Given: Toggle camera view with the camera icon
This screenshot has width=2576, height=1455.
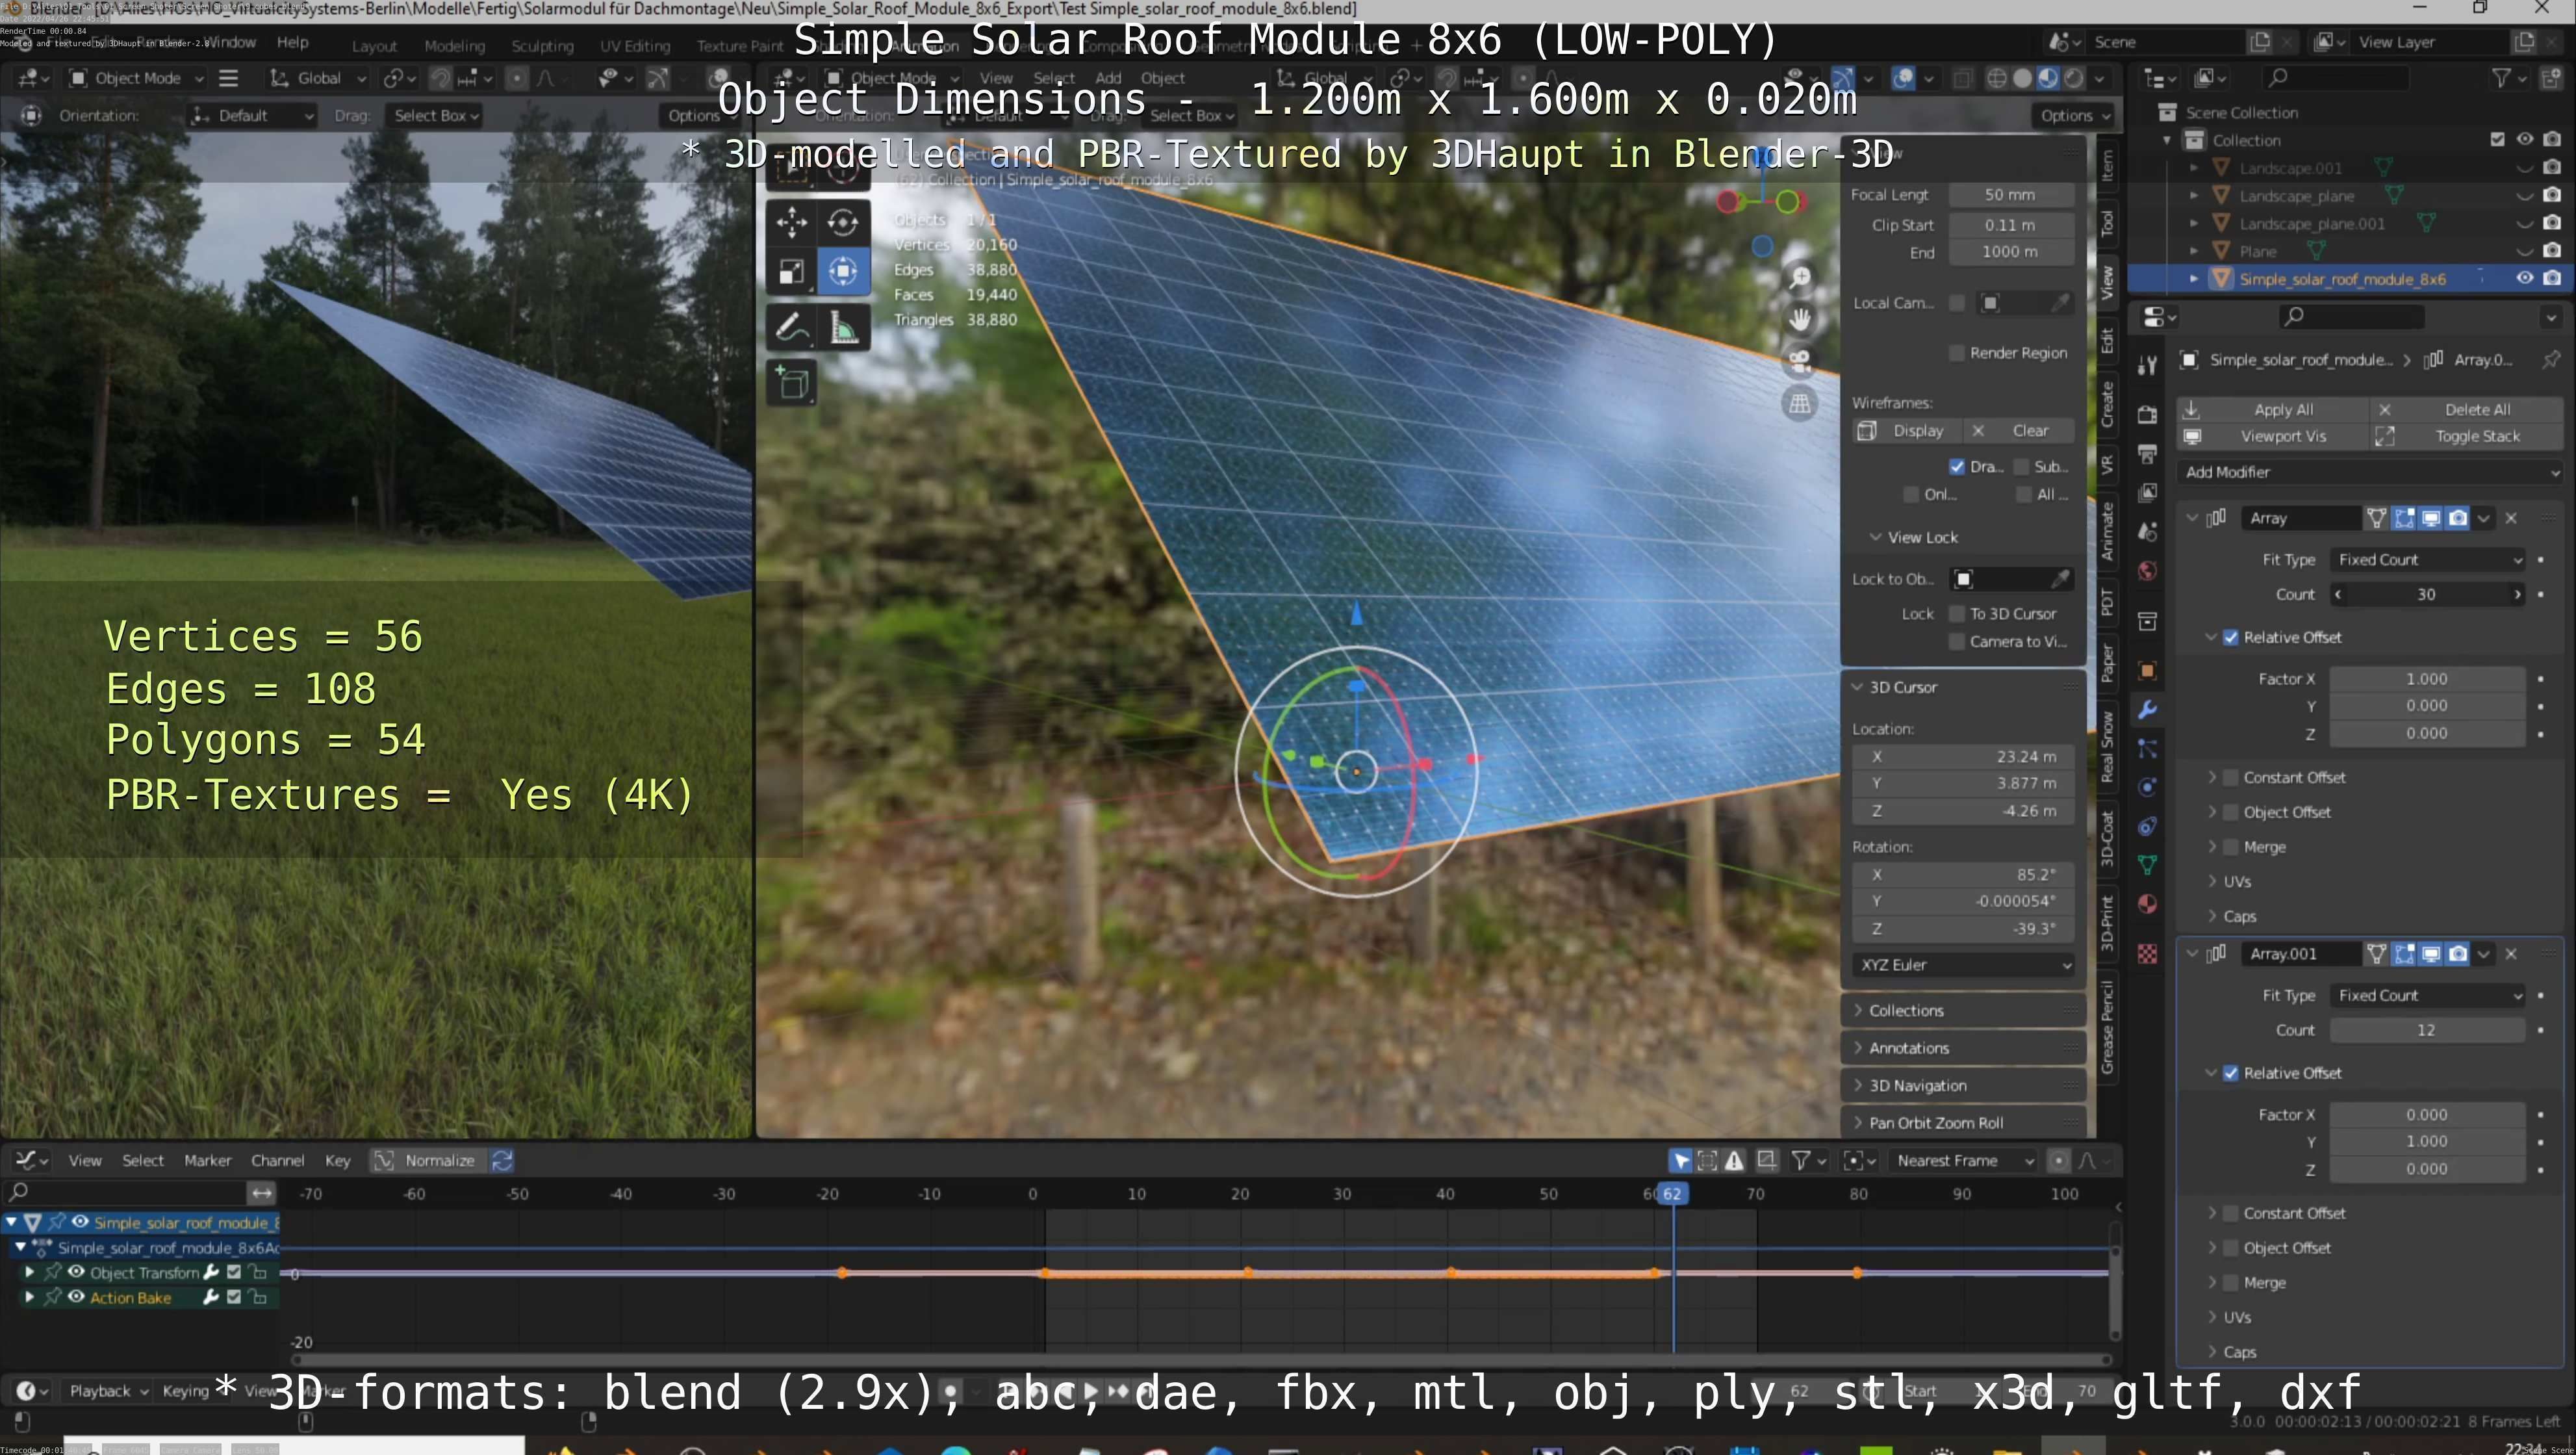Looking at the screenshot, I should click(1799, 361).
